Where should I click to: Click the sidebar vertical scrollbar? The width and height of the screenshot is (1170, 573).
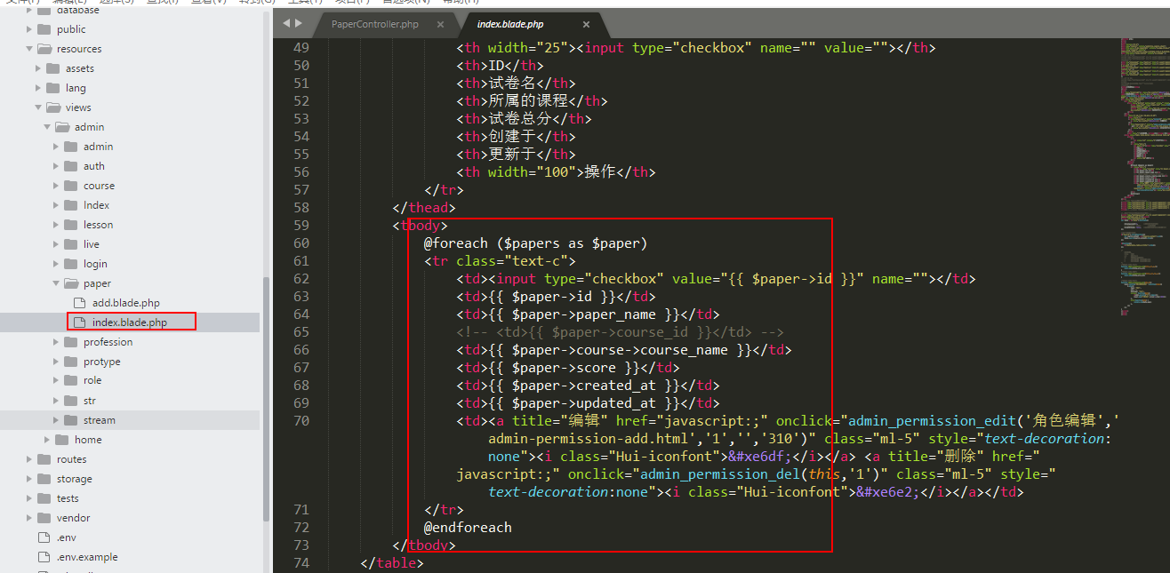[266, 400]
